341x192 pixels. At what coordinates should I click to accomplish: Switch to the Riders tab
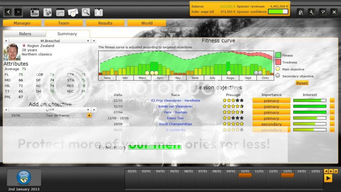25,34
